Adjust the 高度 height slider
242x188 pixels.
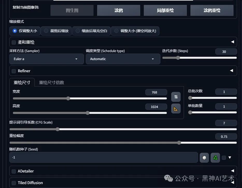[x=90, y=113]
